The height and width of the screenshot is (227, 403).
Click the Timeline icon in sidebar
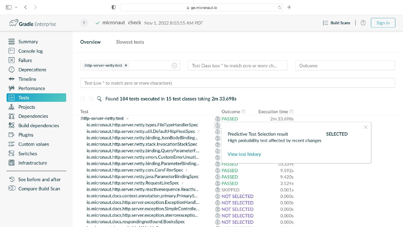tap(12, 79)
